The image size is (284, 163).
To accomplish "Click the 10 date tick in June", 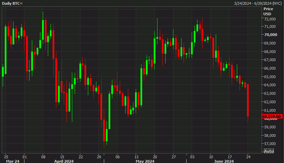I will click(x=211, y=157).
